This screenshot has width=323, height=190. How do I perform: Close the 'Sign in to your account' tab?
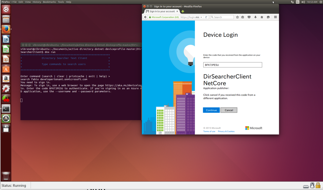tap(177, 11)
